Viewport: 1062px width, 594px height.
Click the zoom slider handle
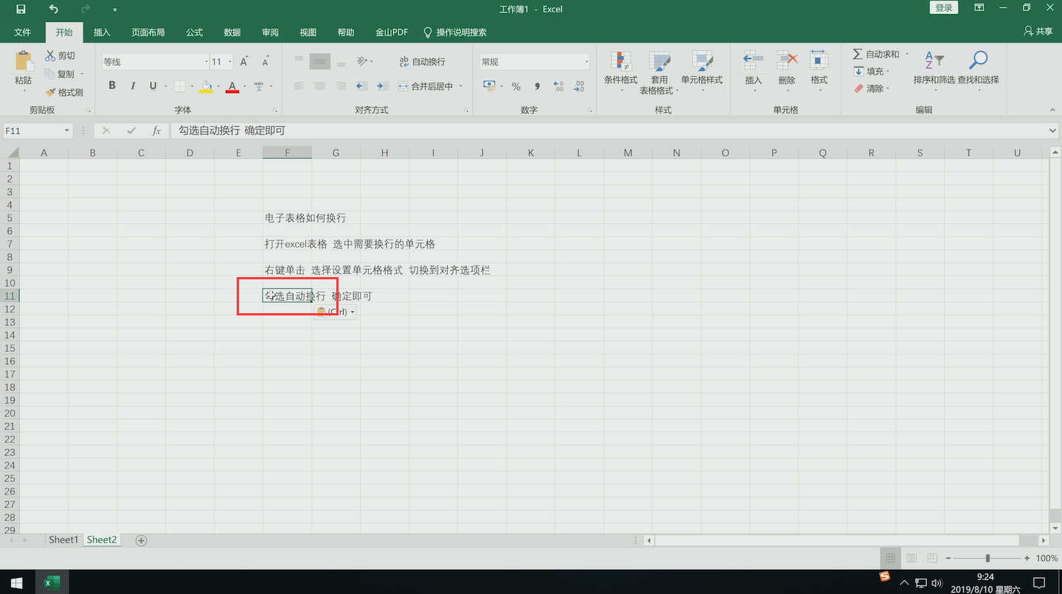tap(988, 559)
